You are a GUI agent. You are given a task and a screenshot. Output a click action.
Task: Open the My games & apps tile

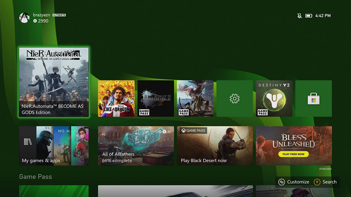[x=54, y=146]
